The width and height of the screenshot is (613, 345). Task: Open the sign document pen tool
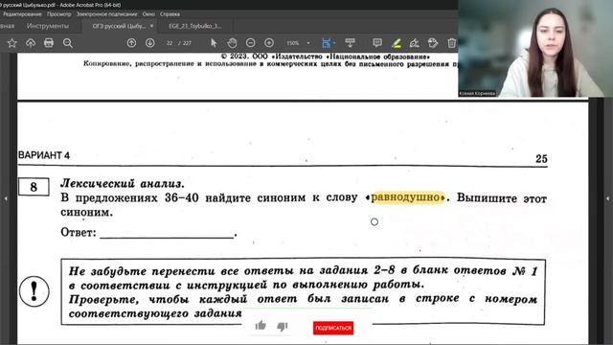click(x=415, y=43)
